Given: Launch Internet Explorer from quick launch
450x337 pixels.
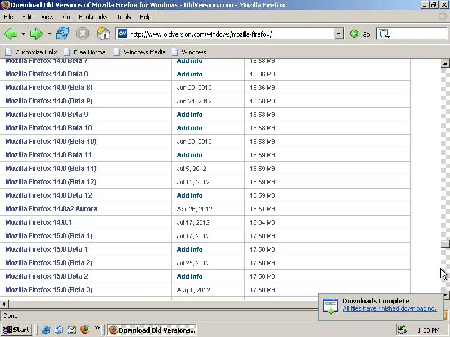Looking at the screenshot, I should 46,330.
